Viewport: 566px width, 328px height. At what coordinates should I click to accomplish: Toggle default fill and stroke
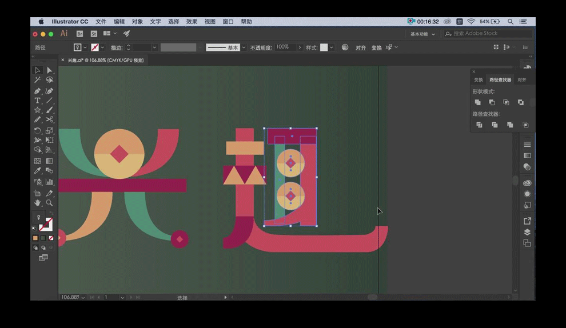click(34, 229)
